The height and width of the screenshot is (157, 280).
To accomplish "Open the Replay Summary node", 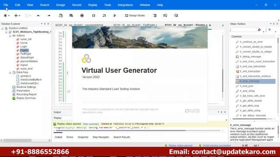I will point(26,98).
